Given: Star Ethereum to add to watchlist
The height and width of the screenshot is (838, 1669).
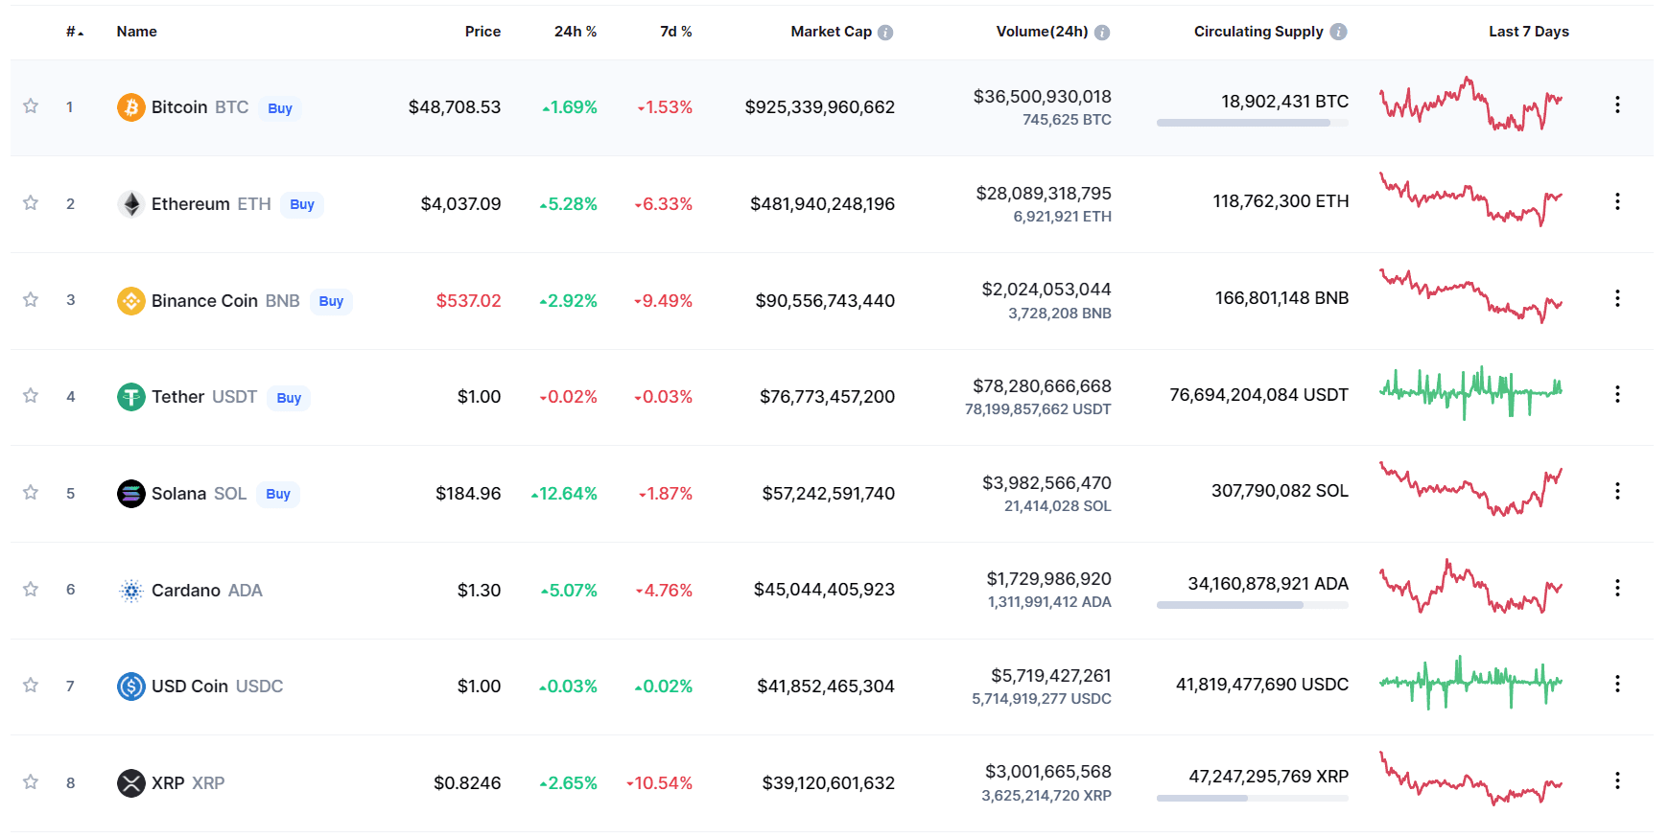Looking at the screenshot, I should click(31, 203).
